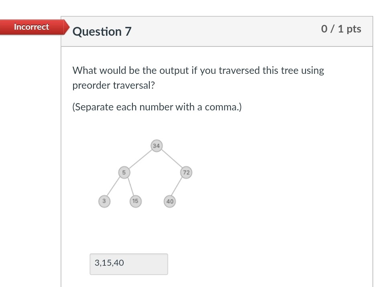Select tree node 5

coord(124,173)
